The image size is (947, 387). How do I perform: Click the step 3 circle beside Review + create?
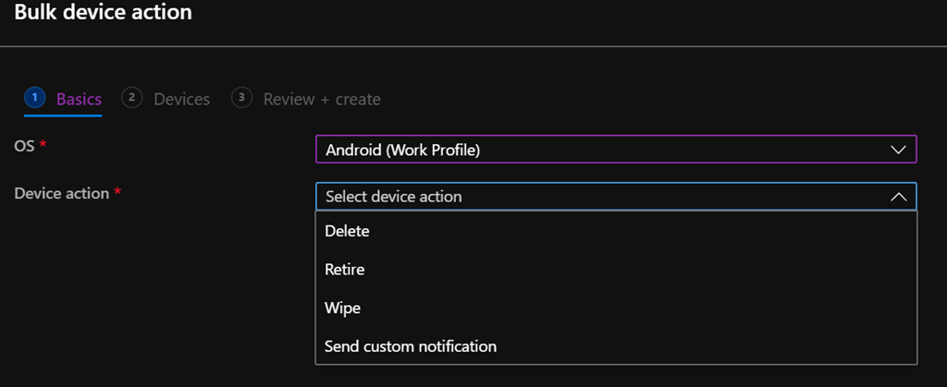click(x=242, y=98)
